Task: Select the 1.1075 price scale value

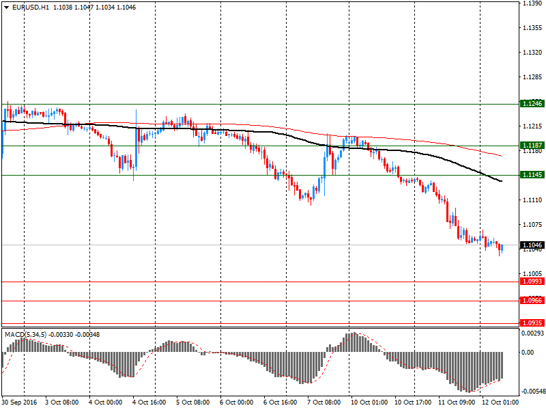Action: point(532,225)
